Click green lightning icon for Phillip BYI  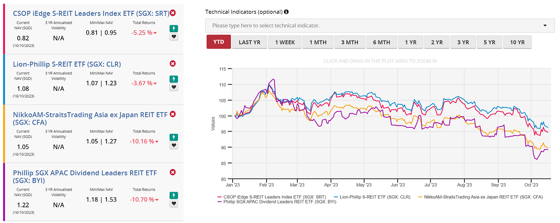[173, 195]
